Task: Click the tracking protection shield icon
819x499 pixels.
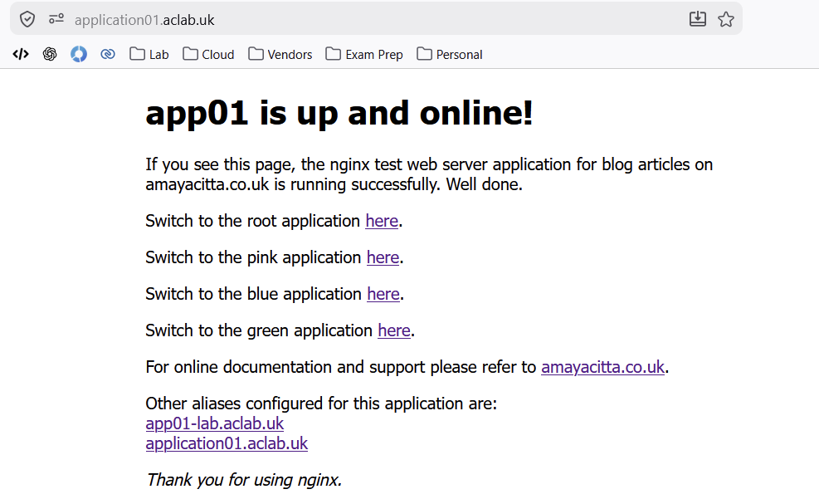Action: 27,19
